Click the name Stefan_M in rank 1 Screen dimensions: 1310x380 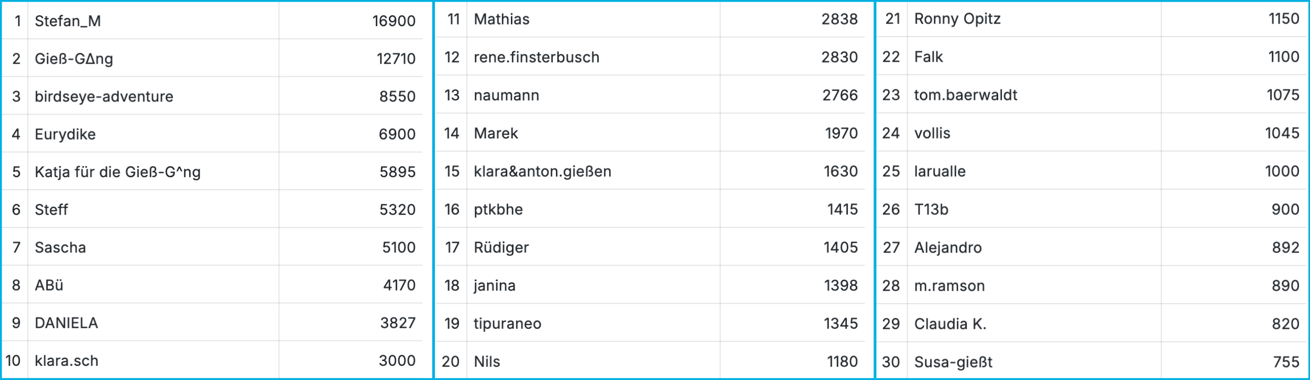click(x=68, y=21)
